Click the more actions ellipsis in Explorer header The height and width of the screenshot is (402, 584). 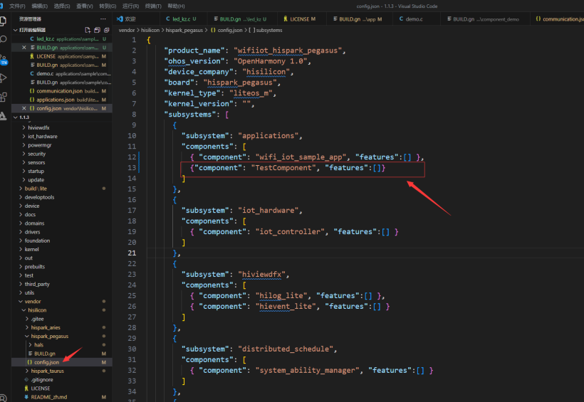103,19
